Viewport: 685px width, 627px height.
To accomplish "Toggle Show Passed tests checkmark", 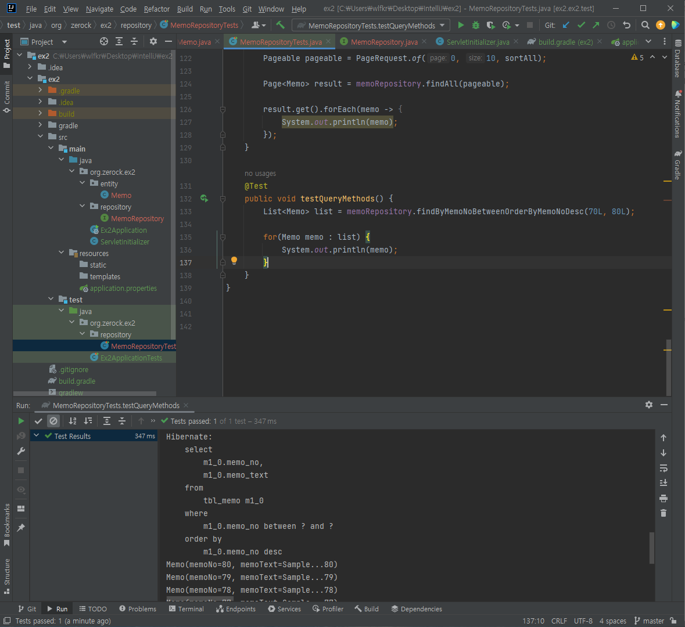I will point(38,421).
